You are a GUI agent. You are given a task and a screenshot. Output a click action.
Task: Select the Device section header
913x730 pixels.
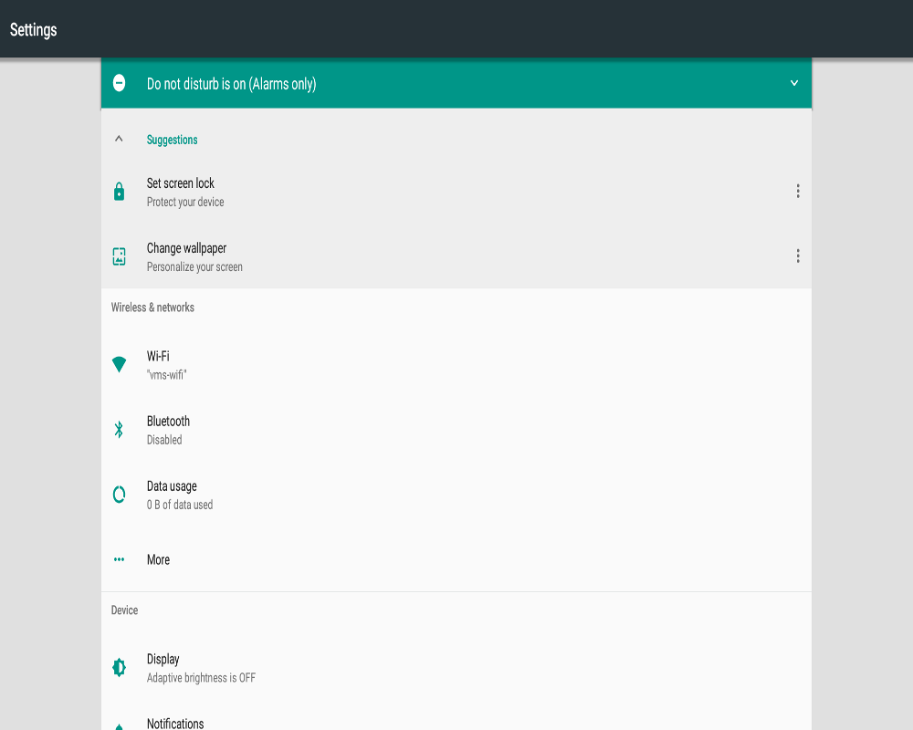tap(124, 610)
